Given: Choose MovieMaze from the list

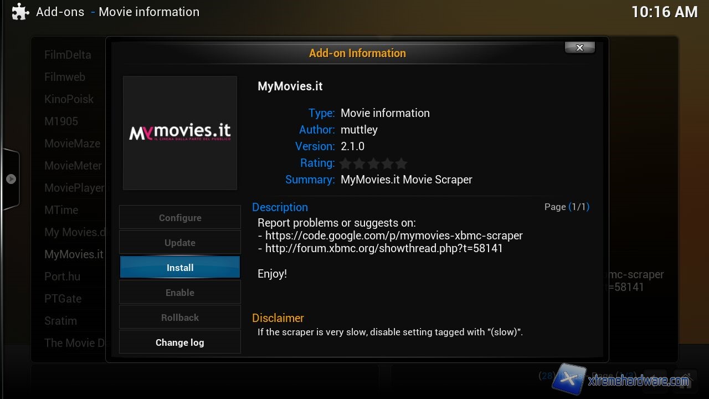Looking at the screenshot, I should [x=72, y=144].
